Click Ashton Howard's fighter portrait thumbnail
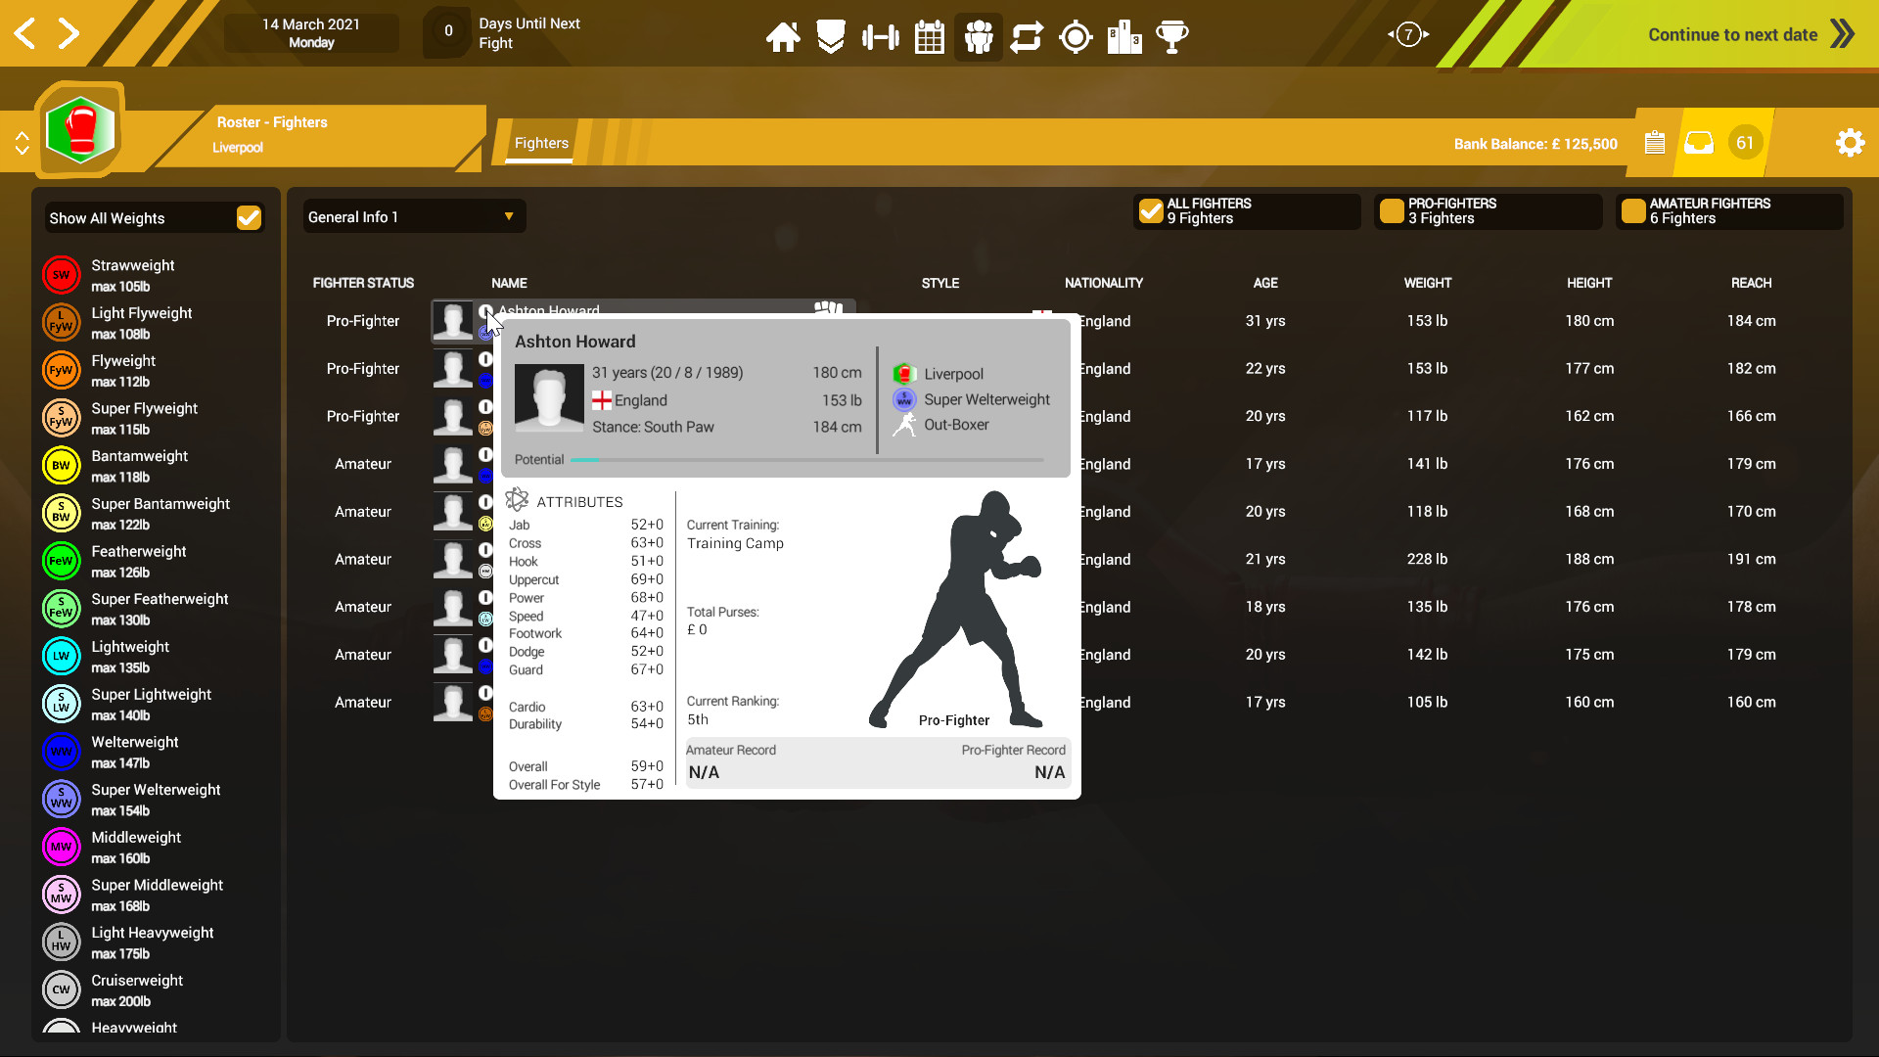Image resolution: width=1879 pixels, height=1057 pixels. [x=453, y=321]
